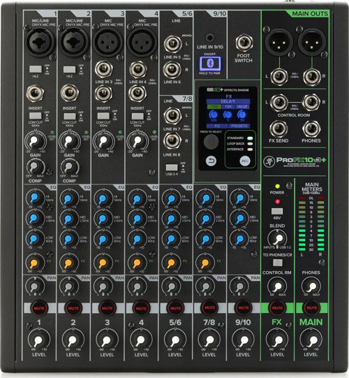This screenshot has height=378, width=349.
Task: Hit the back arrow button under the FX screen
Action: (x=211, y=161)
